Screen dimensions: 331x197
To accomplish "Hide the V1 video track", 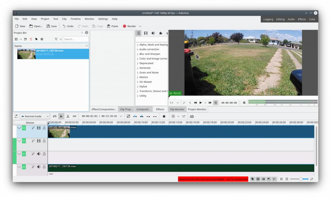I will 38,141.
